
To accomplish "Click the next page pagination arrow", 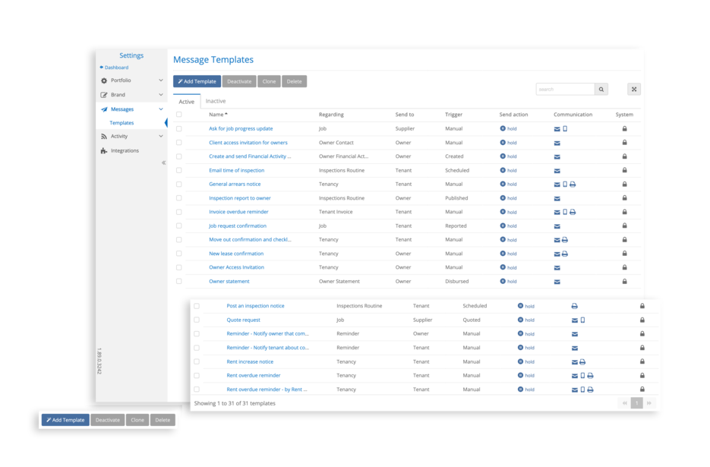I will coord(648,403).
